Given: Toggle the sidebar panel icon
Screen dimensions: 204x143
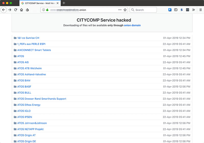Looking at the screenshot, I should pyautogui.click(x=176, y=10).
